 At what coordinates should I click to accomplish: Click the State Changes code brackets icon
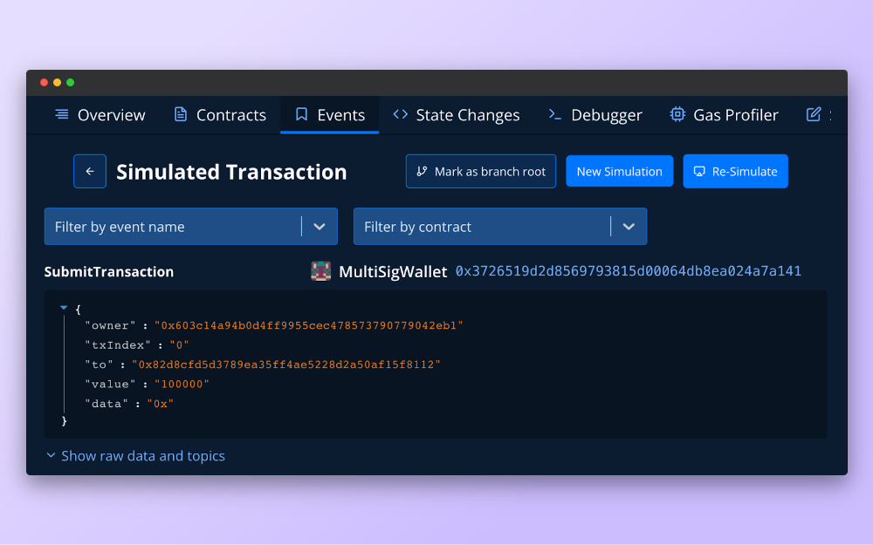coord(401,114)
